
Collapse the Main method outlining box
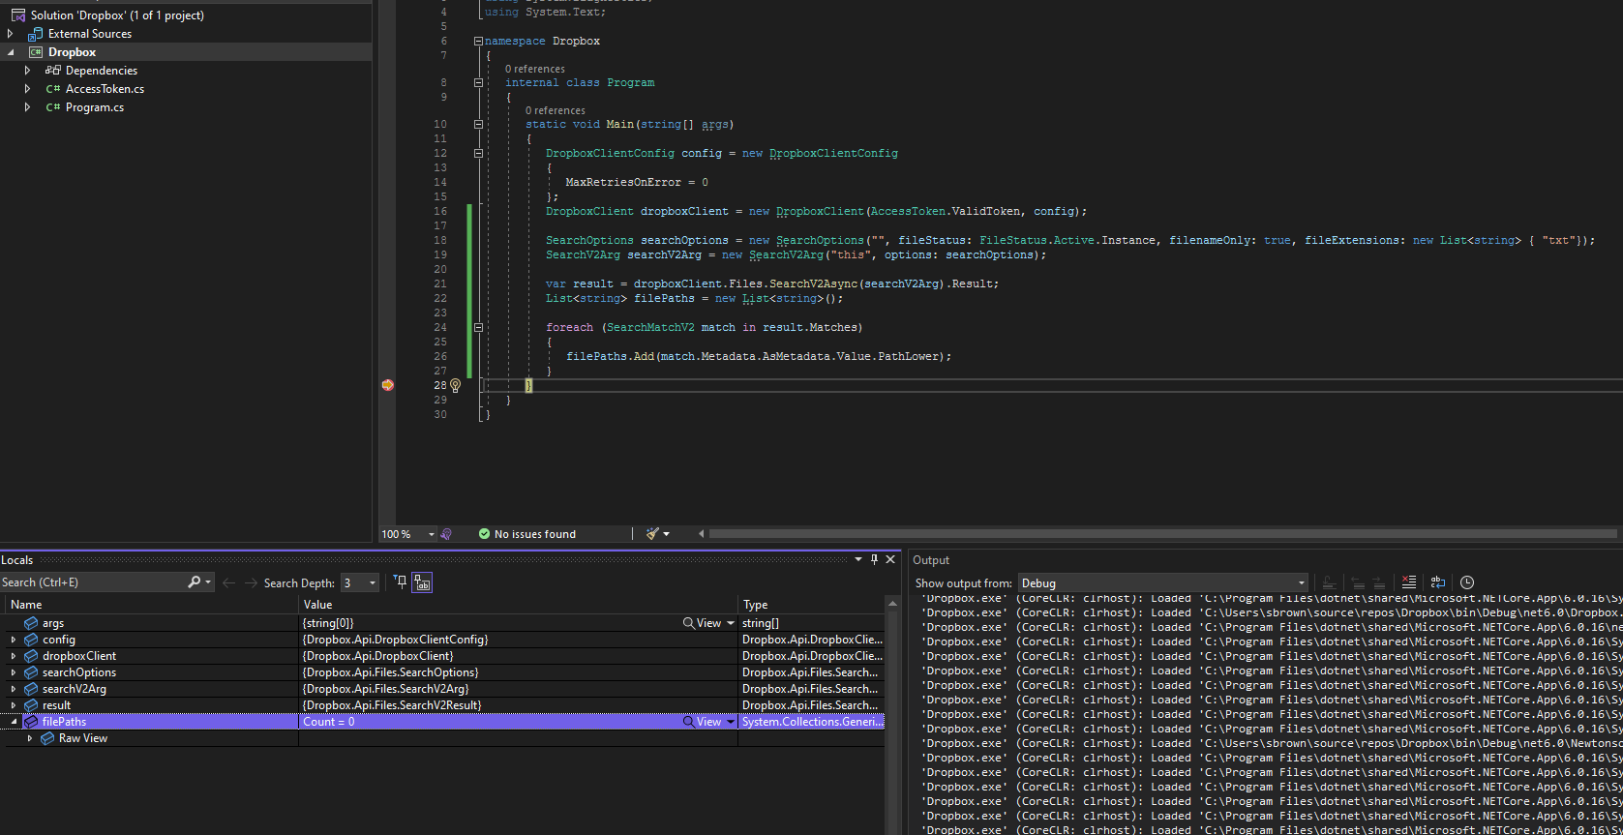(478, 125)
